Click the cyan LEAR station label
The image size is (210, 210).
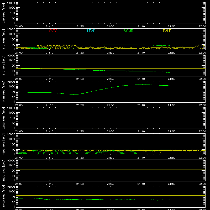pyautogui.click(x=91, y=31)
